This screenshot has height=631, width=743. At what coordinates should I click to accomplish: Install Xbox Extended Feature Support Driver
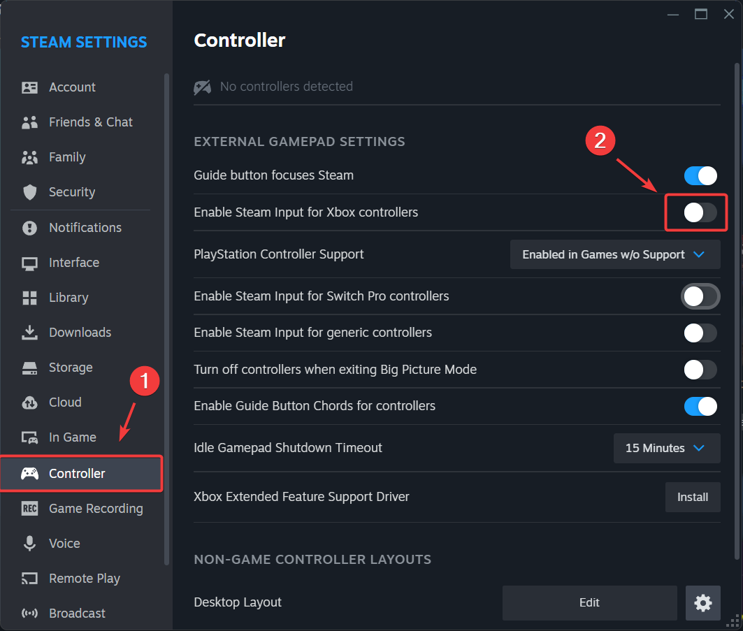693,497
